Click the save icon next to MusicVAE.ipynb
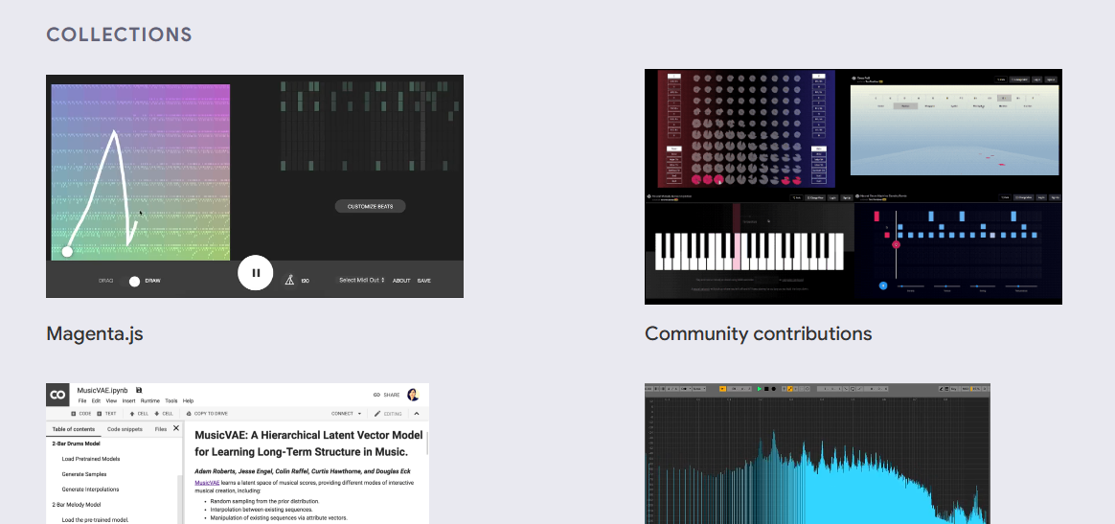Image resolution: width=1115 pixels, height=524 pixels. [x=139, y=390]
